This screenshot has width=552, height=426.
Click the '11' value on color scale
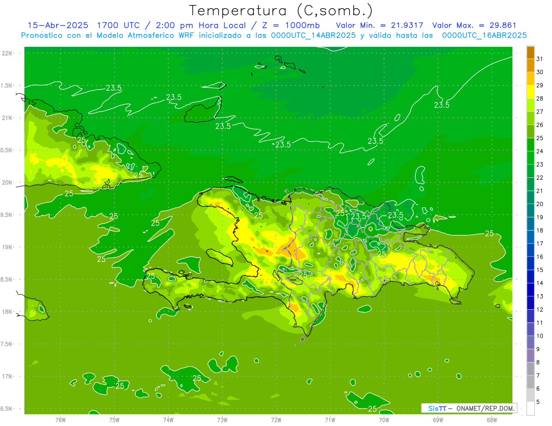(x=540, y=323)
